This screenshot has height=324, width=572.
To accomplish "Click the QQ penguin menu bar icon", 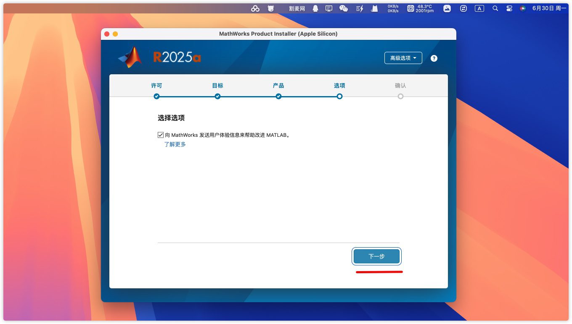I will point(315,8).
